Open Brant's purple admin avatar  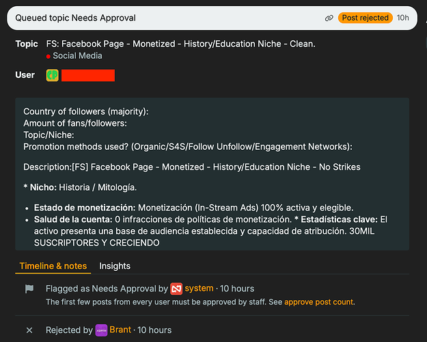point(101,330)
